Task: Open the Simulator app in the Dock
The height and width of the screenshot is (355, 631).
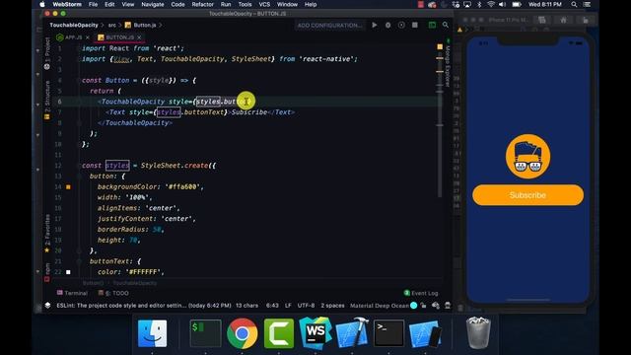Action: pos(425,333)
